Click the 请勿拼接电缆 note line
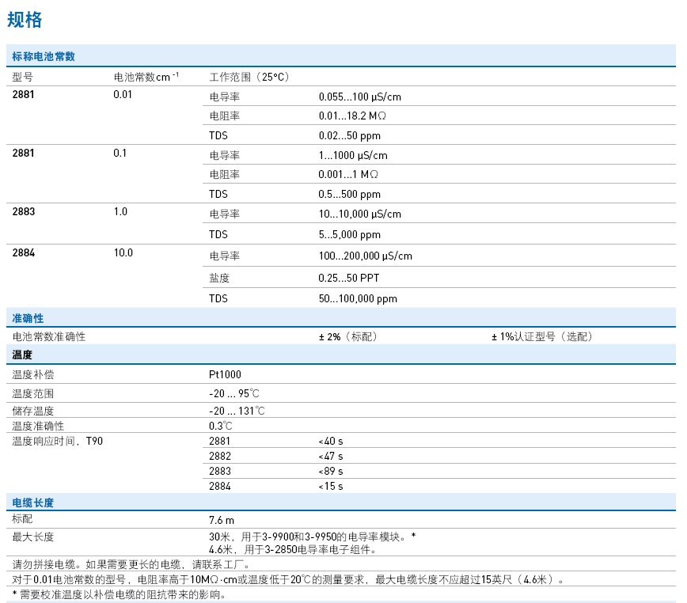This screenshot has height=603, width=687. [131, 564]
